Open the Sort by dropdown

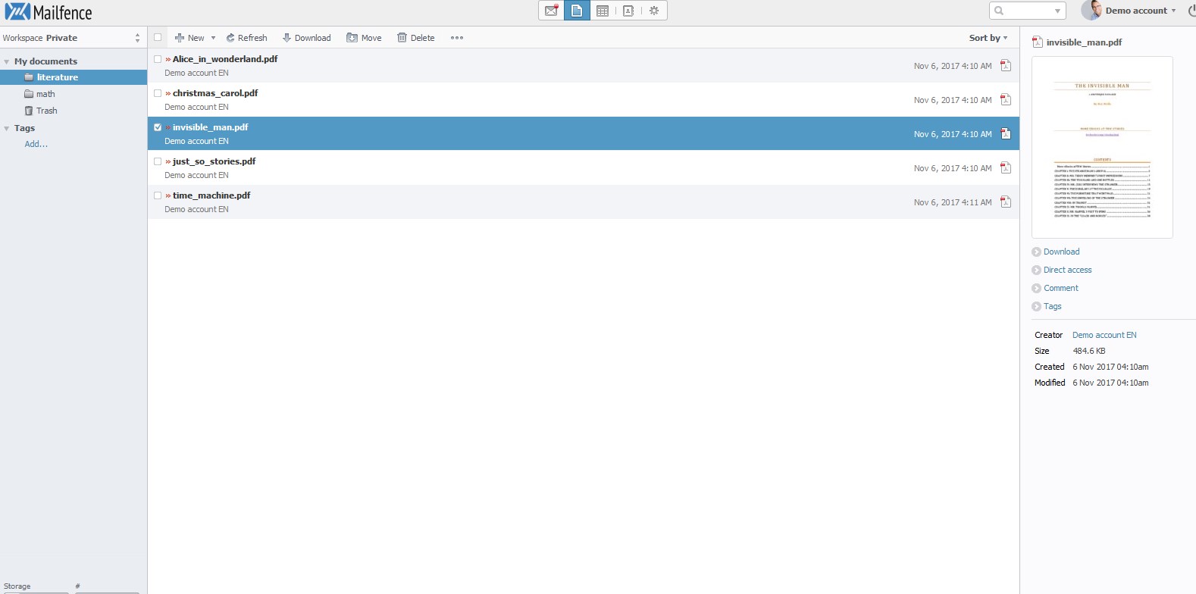coord(988,38)
